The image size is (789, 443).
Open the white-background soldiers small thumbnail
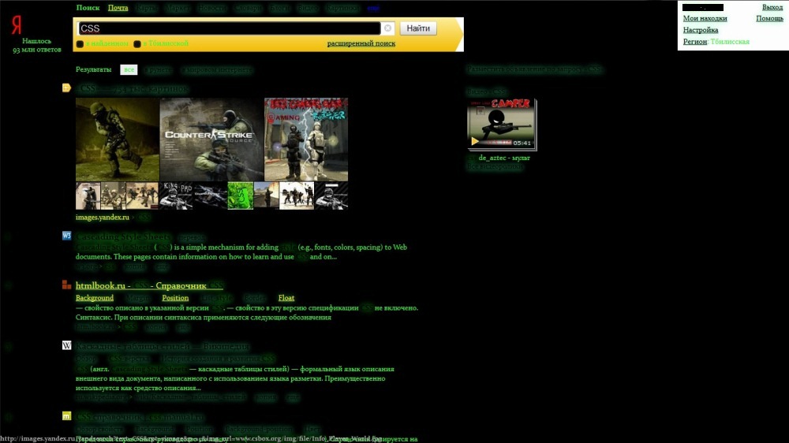[297, 195]
